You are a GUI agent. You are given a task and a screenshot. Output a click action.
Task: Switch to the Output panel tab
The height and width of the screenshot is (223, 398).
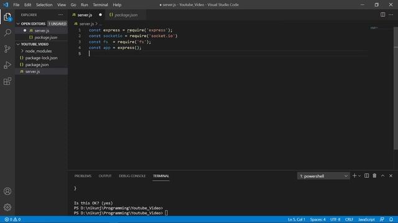(105, 176)
